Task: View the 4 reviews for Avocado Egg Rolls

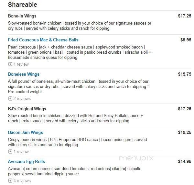Action: [22, 181]
